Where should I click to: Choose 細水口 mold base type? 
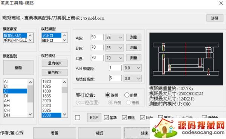click(52, 40)
